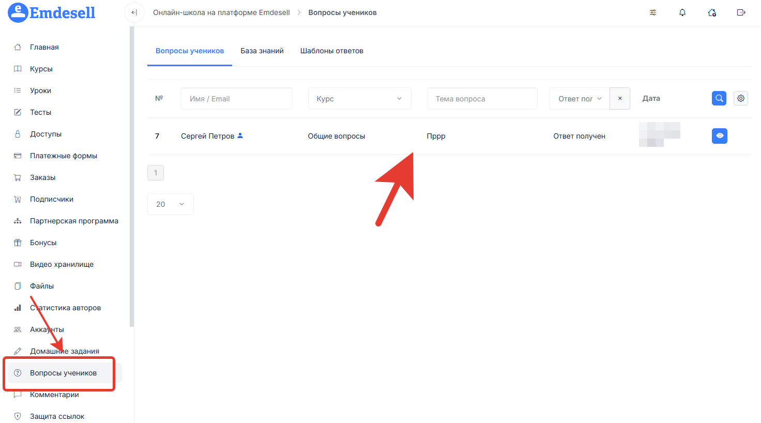
Task: View question from Сергей Петров (eye button)
Action: [719, 136]
